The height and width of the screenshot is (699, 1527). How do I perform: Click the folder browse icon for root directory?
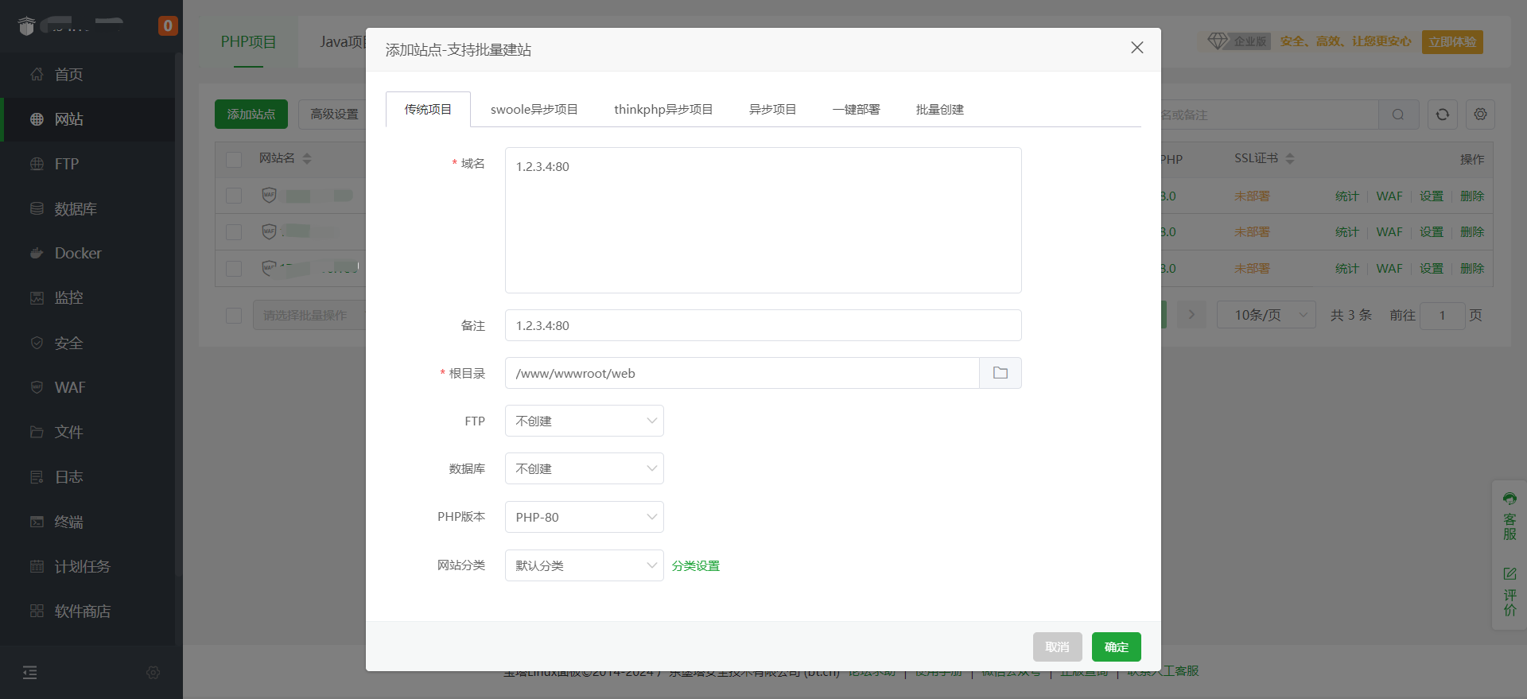(x=1000, y=373)
